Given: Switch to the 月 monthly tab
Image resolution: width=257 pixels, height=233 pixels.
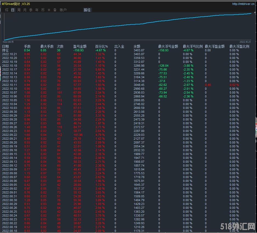Looking at the screenshot, I should [x=25, y=10].
